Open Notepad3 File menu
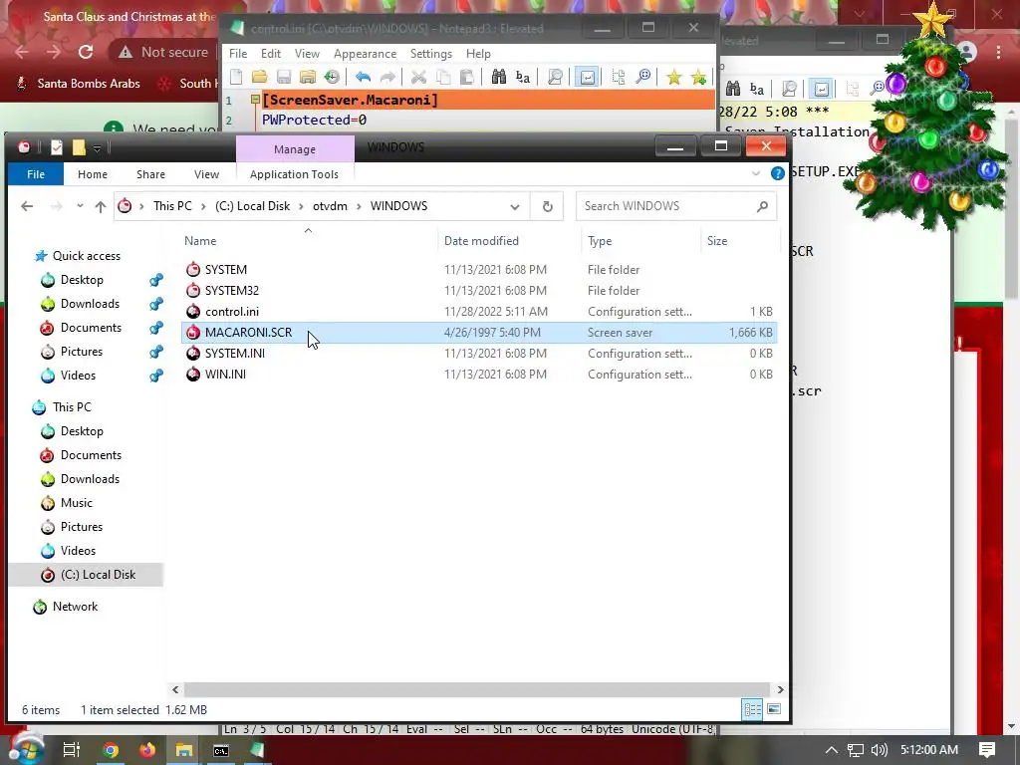Screen dimensions: 1020x765 coord(238,54)
